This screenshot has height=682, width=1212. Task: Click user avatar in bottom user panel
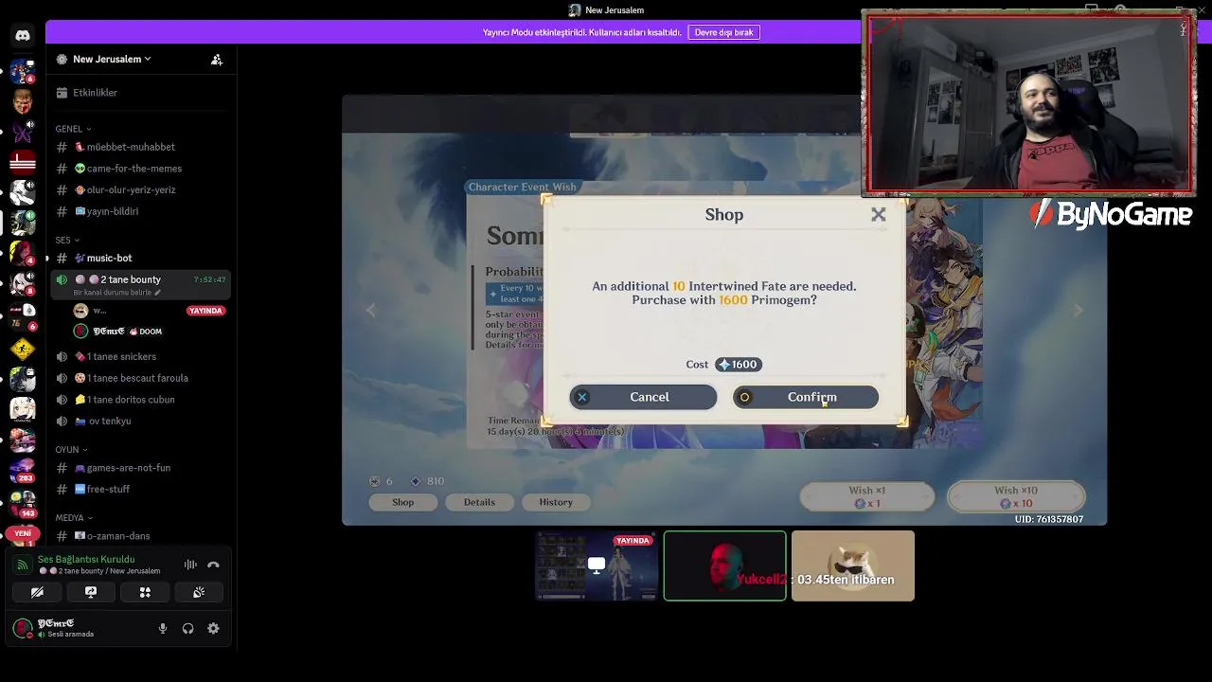point(23,628)
